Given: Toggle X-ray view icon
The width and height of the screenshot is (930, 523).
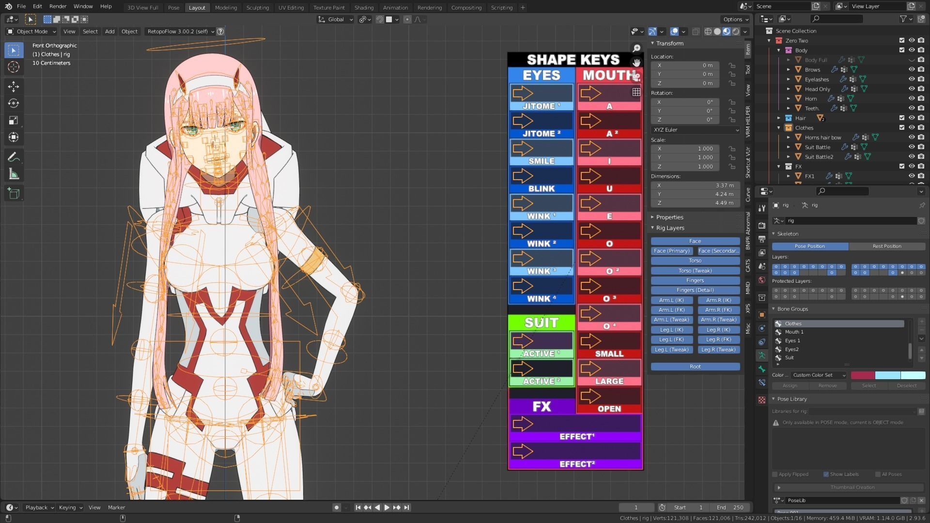Looking at the screenshot, I should [x=696, y=31].
